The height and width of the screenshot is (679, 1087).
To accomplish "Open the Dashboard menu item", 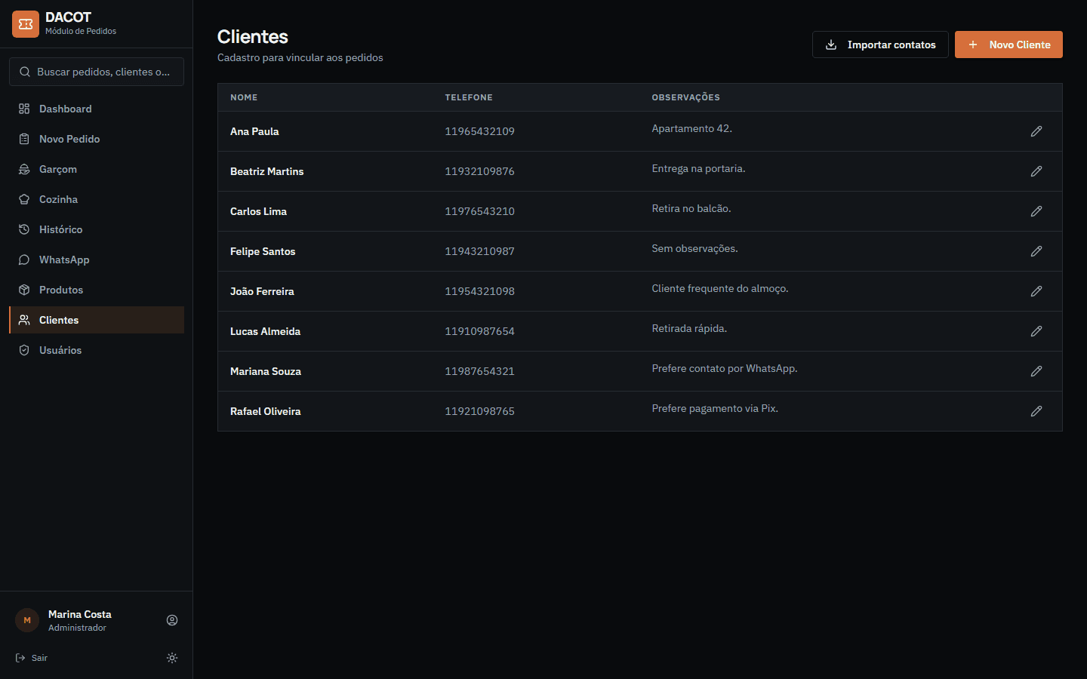I will pos(97,109).
